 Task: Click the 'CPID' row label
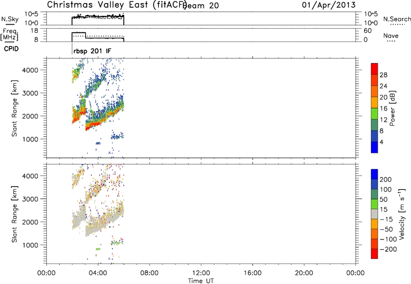click(x=11, y=49)
